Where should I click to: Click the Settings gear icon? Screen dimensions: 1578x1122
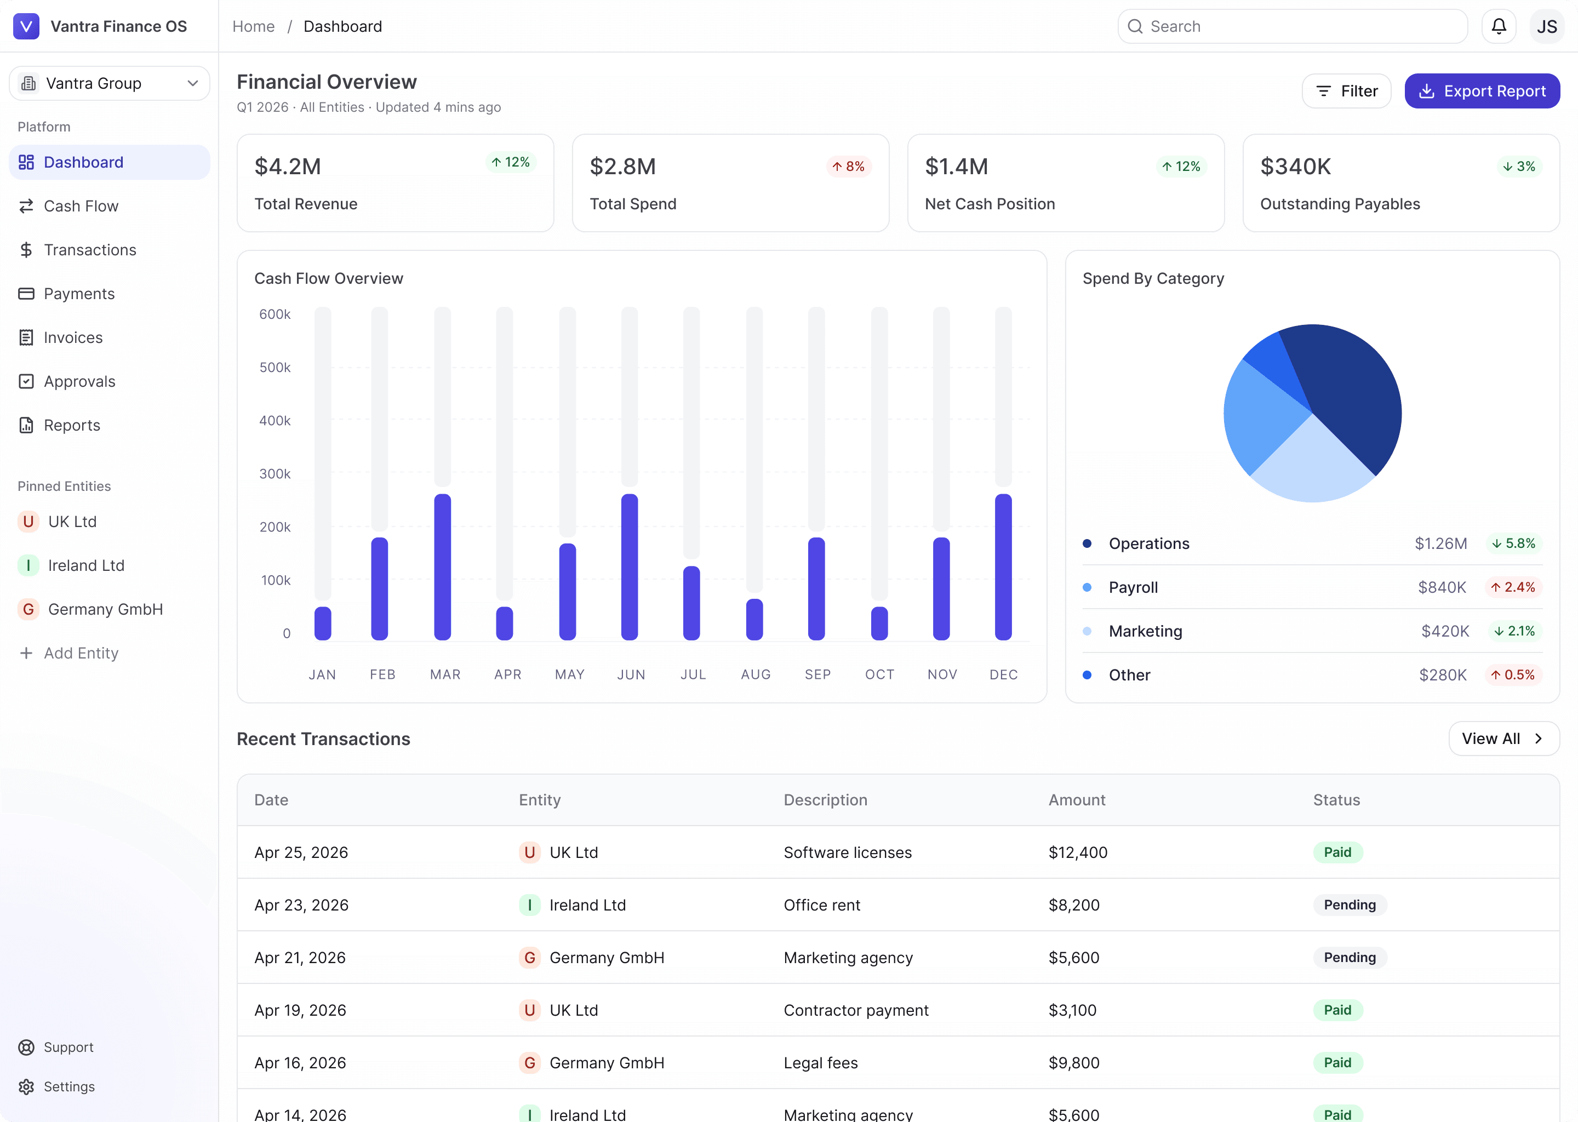[x=26, y=1087]
